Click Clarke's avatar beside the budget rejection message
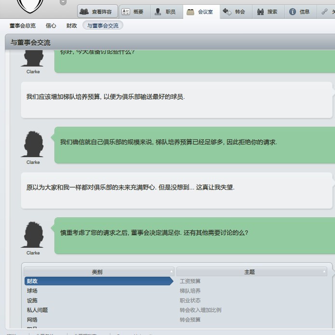Image resolution: width=335 pixels, height=335 pixels. 32,144
